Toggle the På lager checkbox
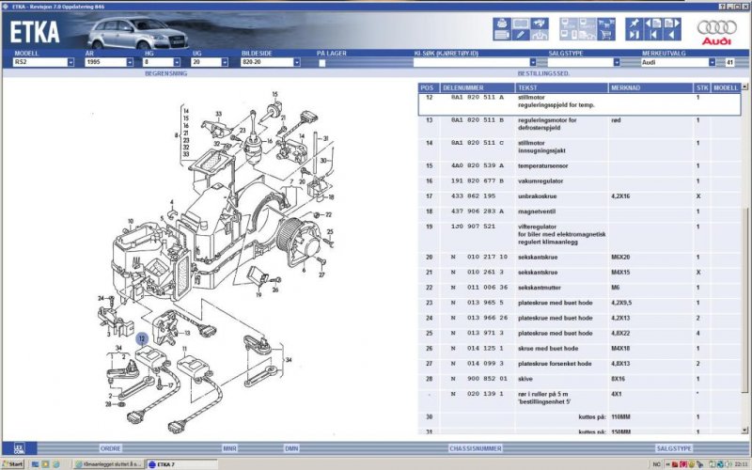The width and height of the screenshot is (752, 470). click(322, 63)
